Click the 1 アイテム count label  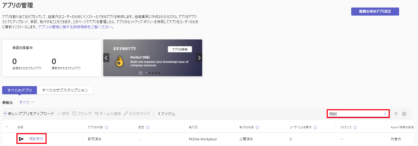pos(166,114)
